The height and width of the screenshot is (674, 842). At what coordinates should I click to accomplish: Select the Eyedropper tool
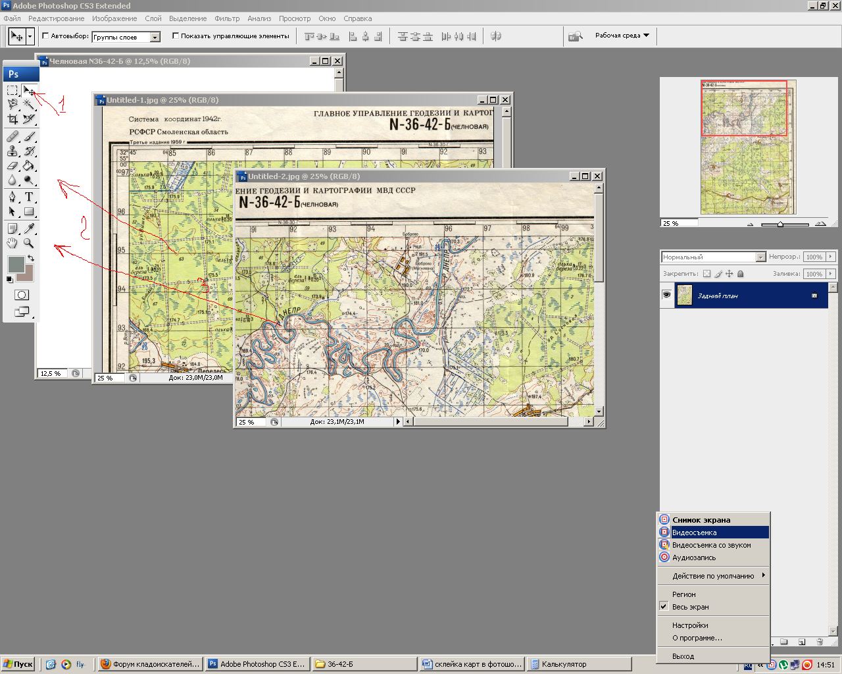coord(29,229)
